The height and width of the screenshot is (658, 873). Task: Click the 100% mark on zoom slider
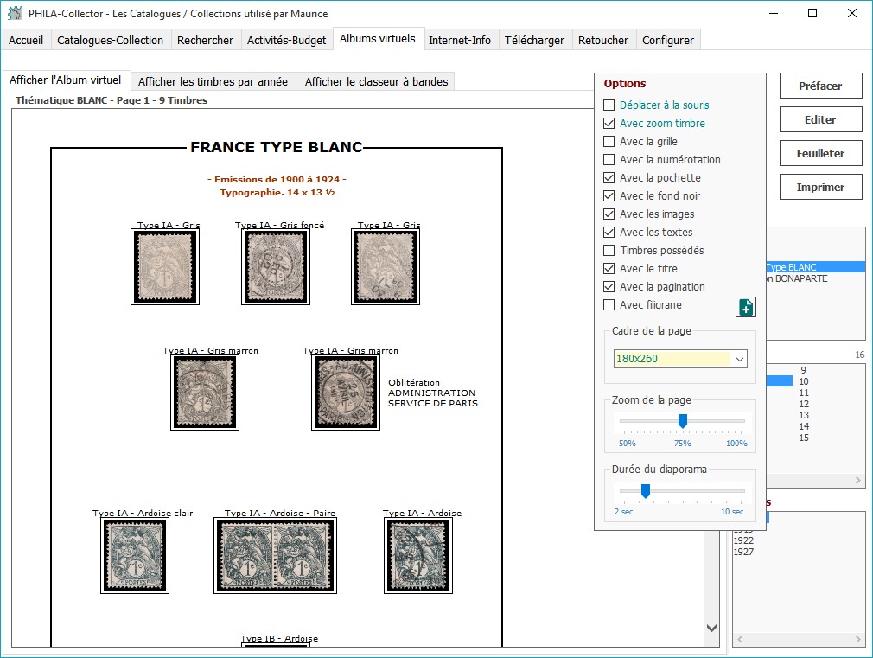(736, 444)
